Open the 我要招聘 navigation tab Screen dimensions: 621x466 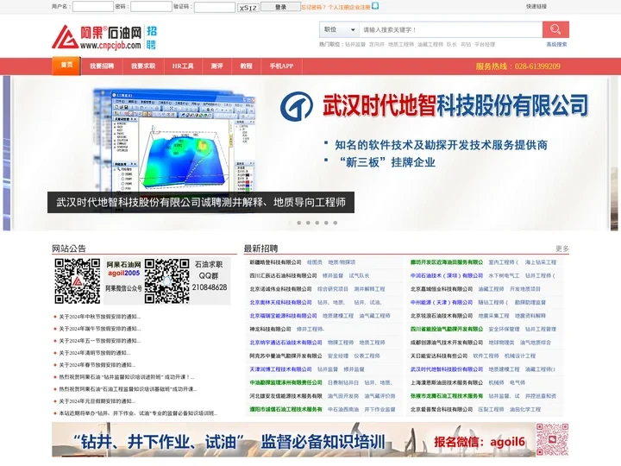tap(102, 66)
